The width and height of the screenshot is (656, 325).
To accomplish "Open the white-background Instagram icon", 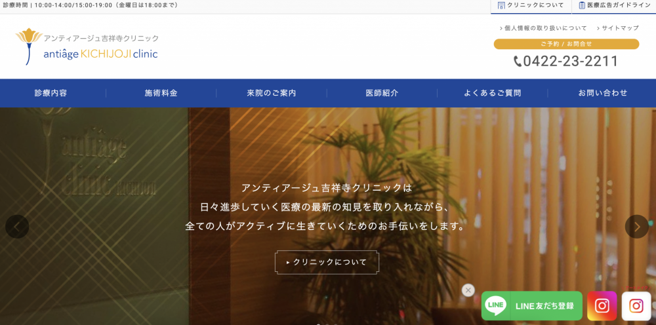I will click(x=636, y=305).
